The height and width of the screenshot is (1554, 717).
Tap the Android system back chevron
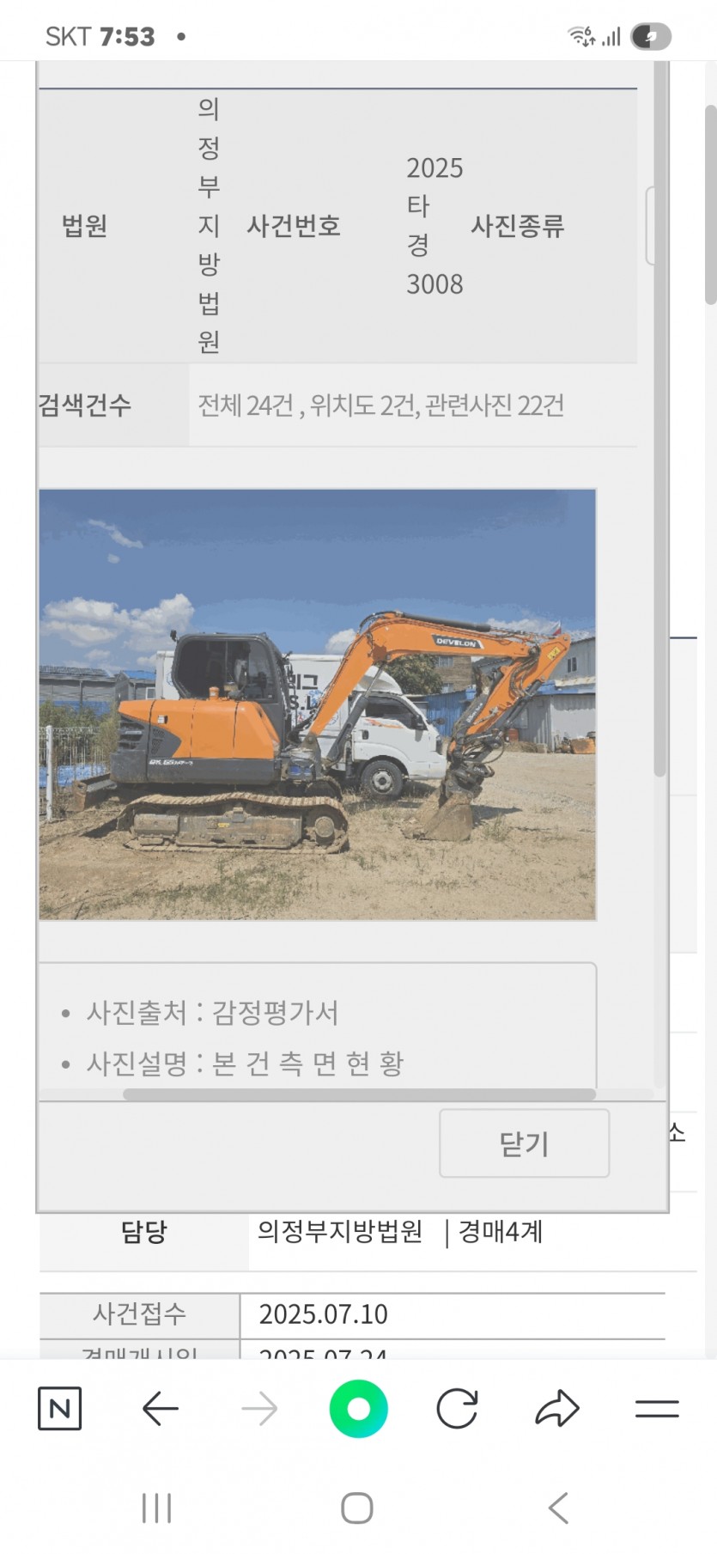pyautogui.click(x=558, y=1508)
